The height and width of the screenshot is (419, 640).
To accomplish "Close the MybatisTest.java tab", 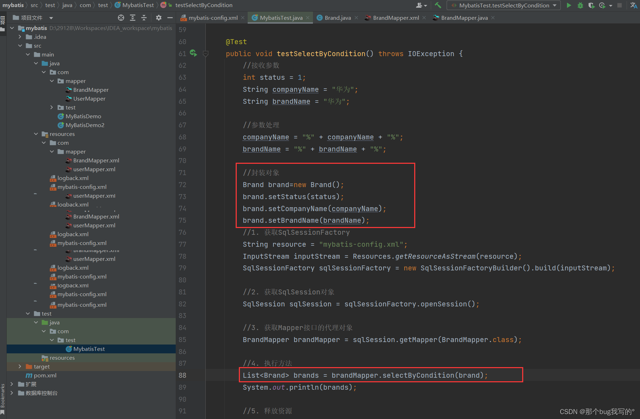I will click(308, 18).
